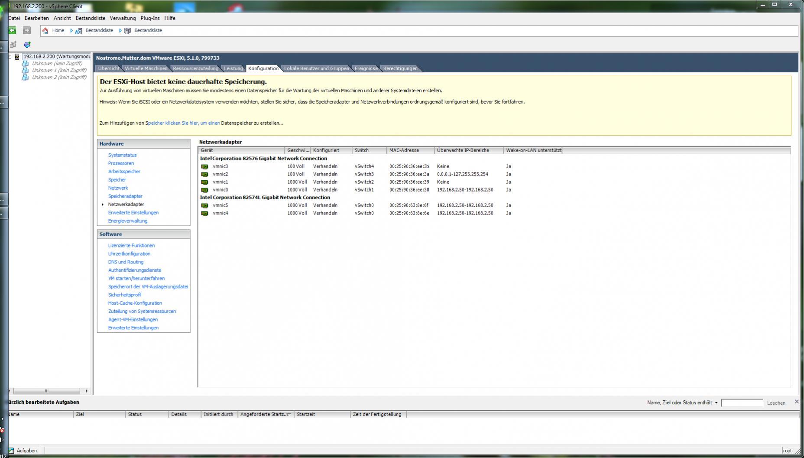Open DNS und Routing settings
Viewport: 804px width, 458px height.
click(x=126, y=262)
